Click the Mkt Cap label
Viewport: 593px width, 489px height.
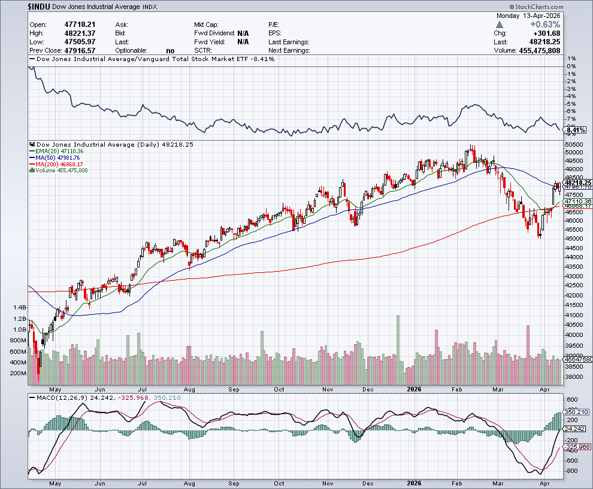click(x=206, y=25)
